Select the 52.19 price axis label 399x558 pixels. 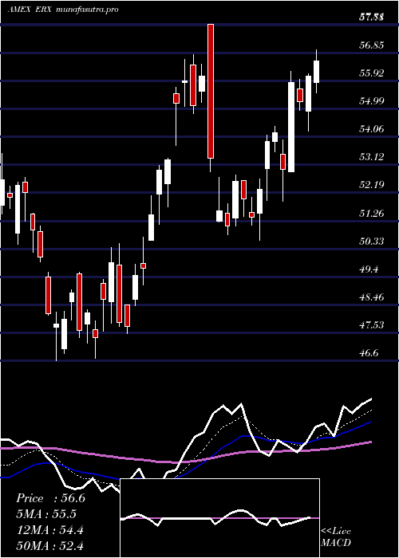pyautogui.click(x=371, y=184)
